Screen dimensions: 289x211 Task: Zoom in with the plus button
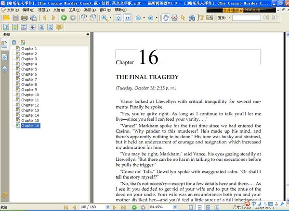[151, 18]
